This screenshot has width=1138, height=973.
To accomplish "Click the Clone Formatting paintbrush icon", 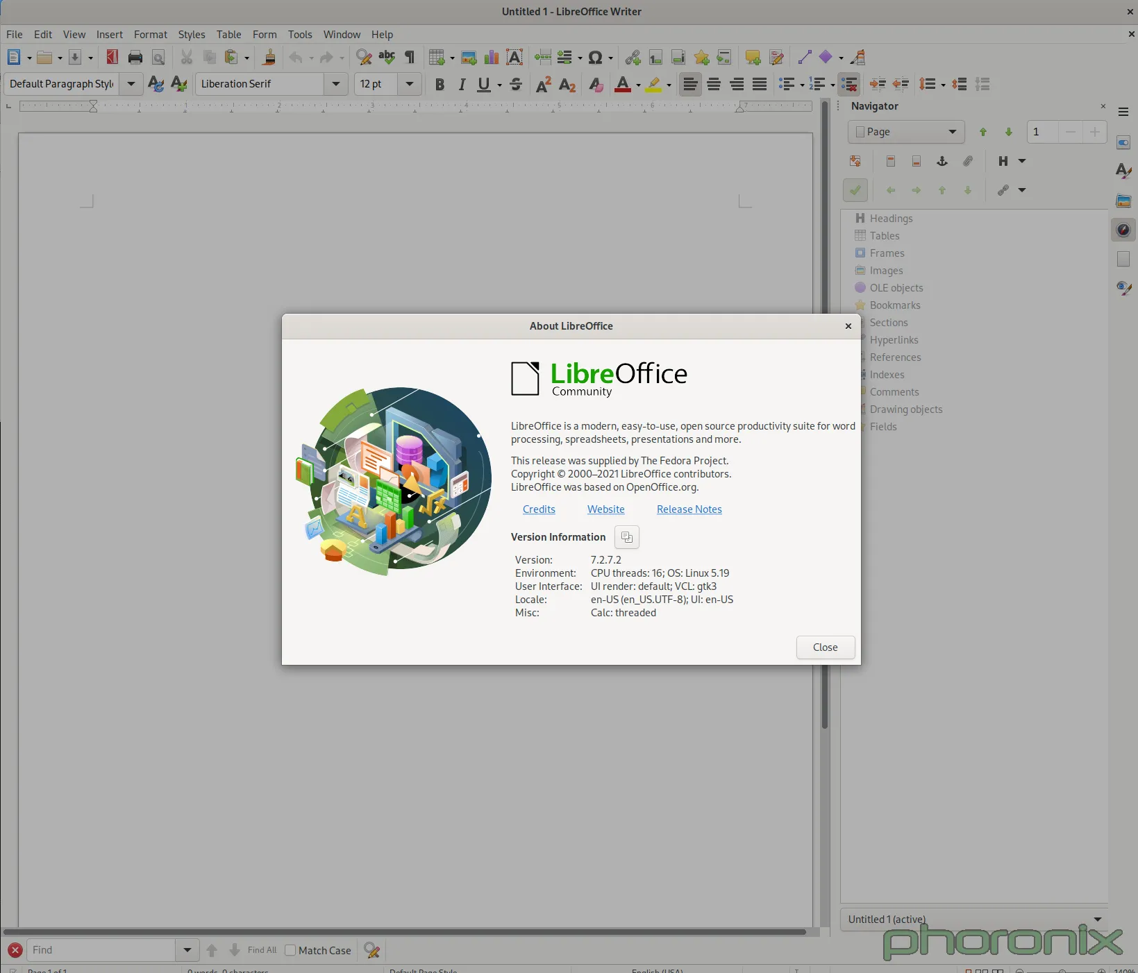I will coord(269,58).
